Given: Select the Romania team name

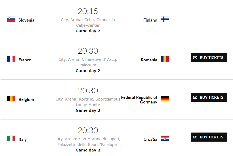Looking at the screenshot, I should 149,60.
